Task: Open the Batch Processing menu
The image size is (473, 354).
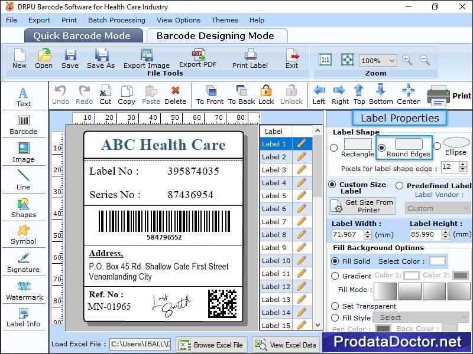Action: coord(116,20)
